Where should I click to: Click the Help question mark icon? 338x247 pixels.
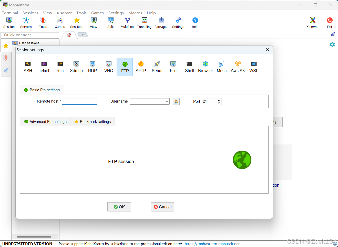click(x=195, y=23)
